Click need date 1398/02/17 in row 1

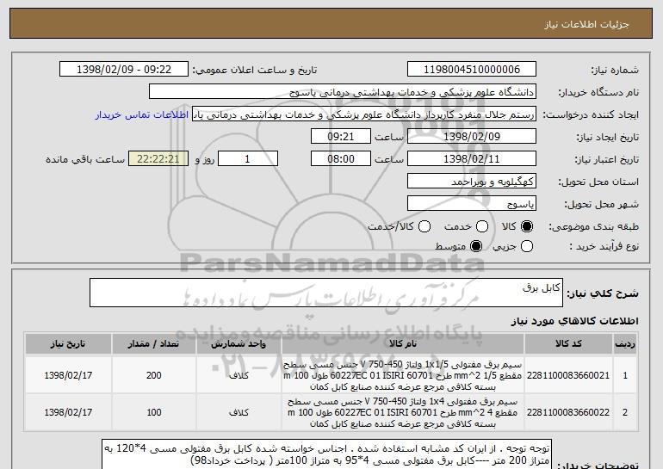point(68,375)
